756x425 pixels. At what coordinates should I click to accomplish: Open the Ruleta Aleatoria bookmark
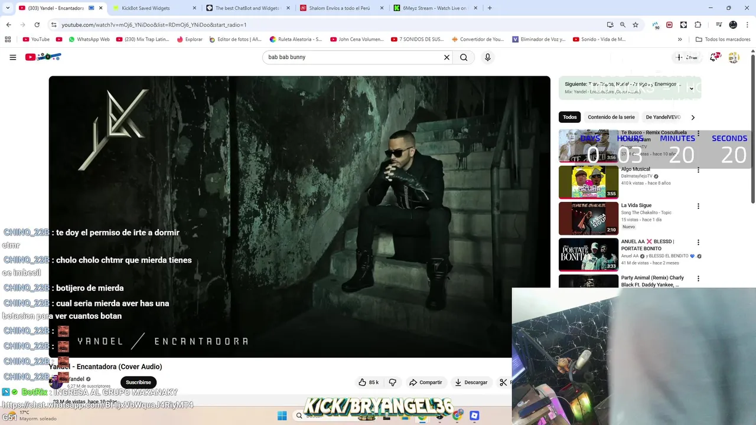(x=296, y=40)
